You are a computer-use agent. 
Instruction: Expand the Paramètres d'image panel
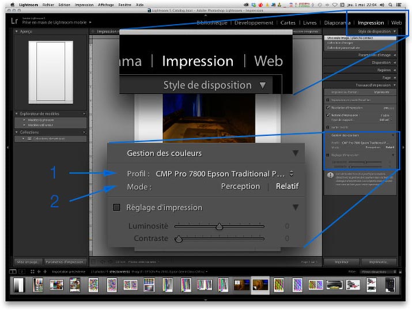coord(395,55)
